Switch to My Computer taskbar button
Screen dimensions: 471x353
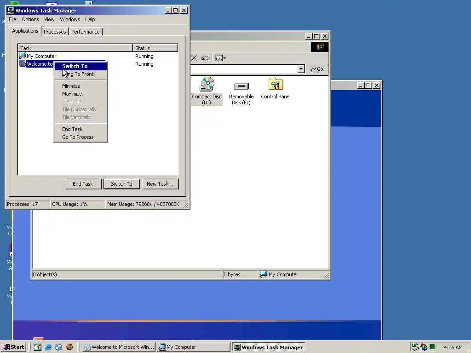(194, 347)
